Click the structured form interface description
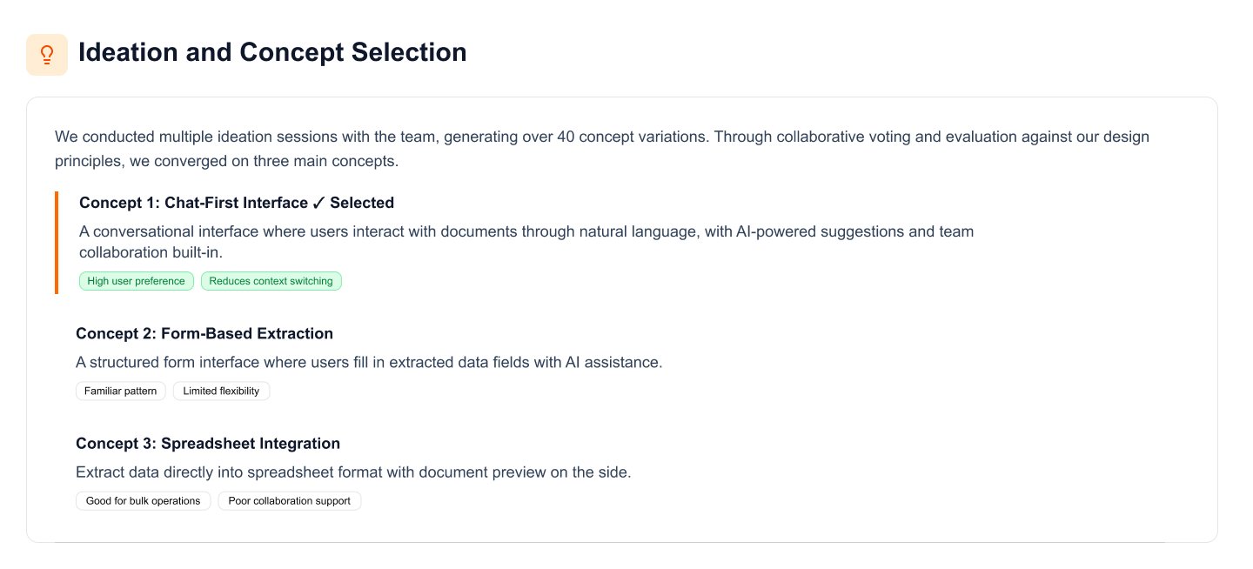The width and height of the screenshot is (1253, 569). [x=369, y=362]
